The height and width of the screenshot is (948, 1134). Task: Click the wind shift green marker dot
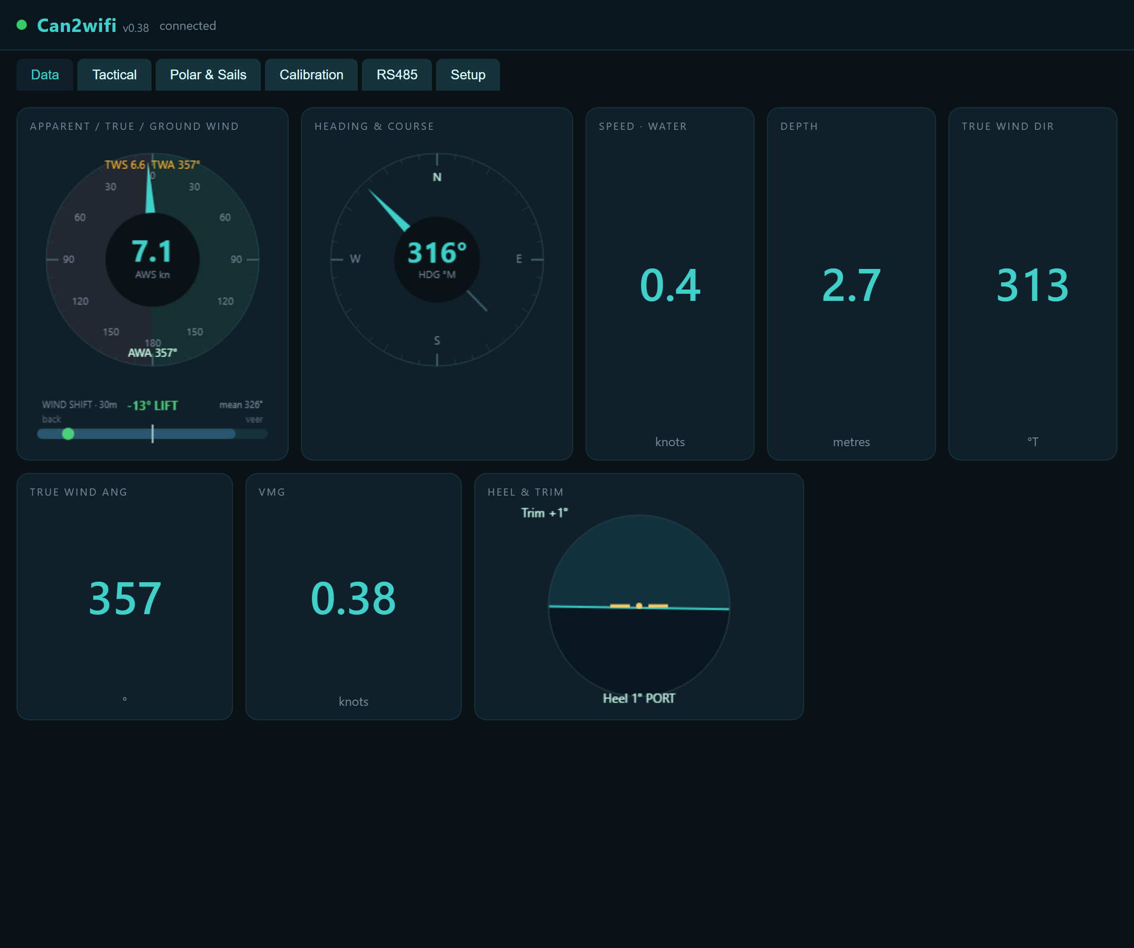tap(68, 433)
